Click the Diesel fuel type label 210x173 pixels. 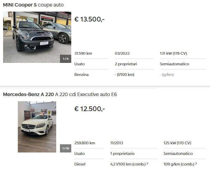click(80, 164)
